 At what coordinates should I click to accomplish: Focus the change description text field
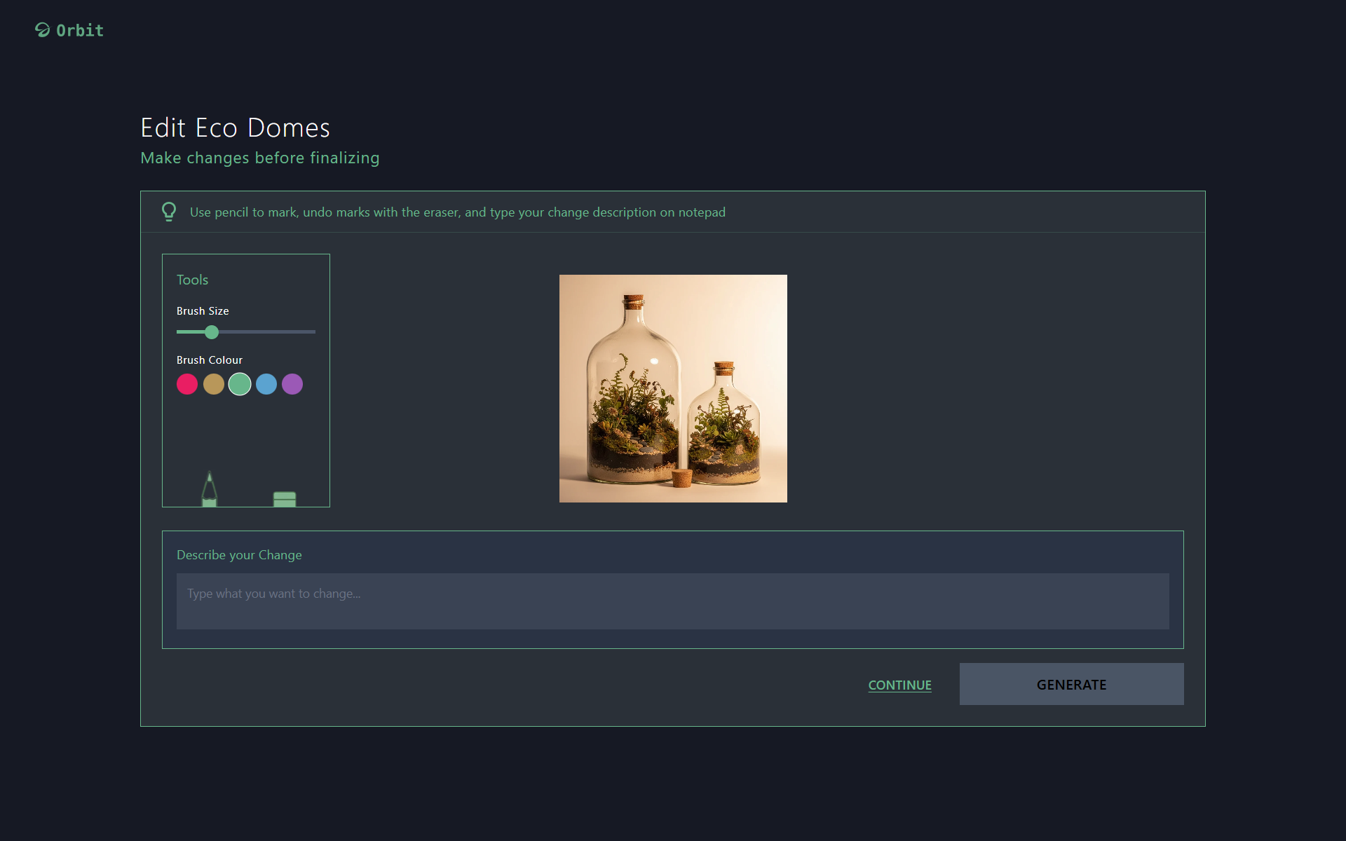click(672, 601)
